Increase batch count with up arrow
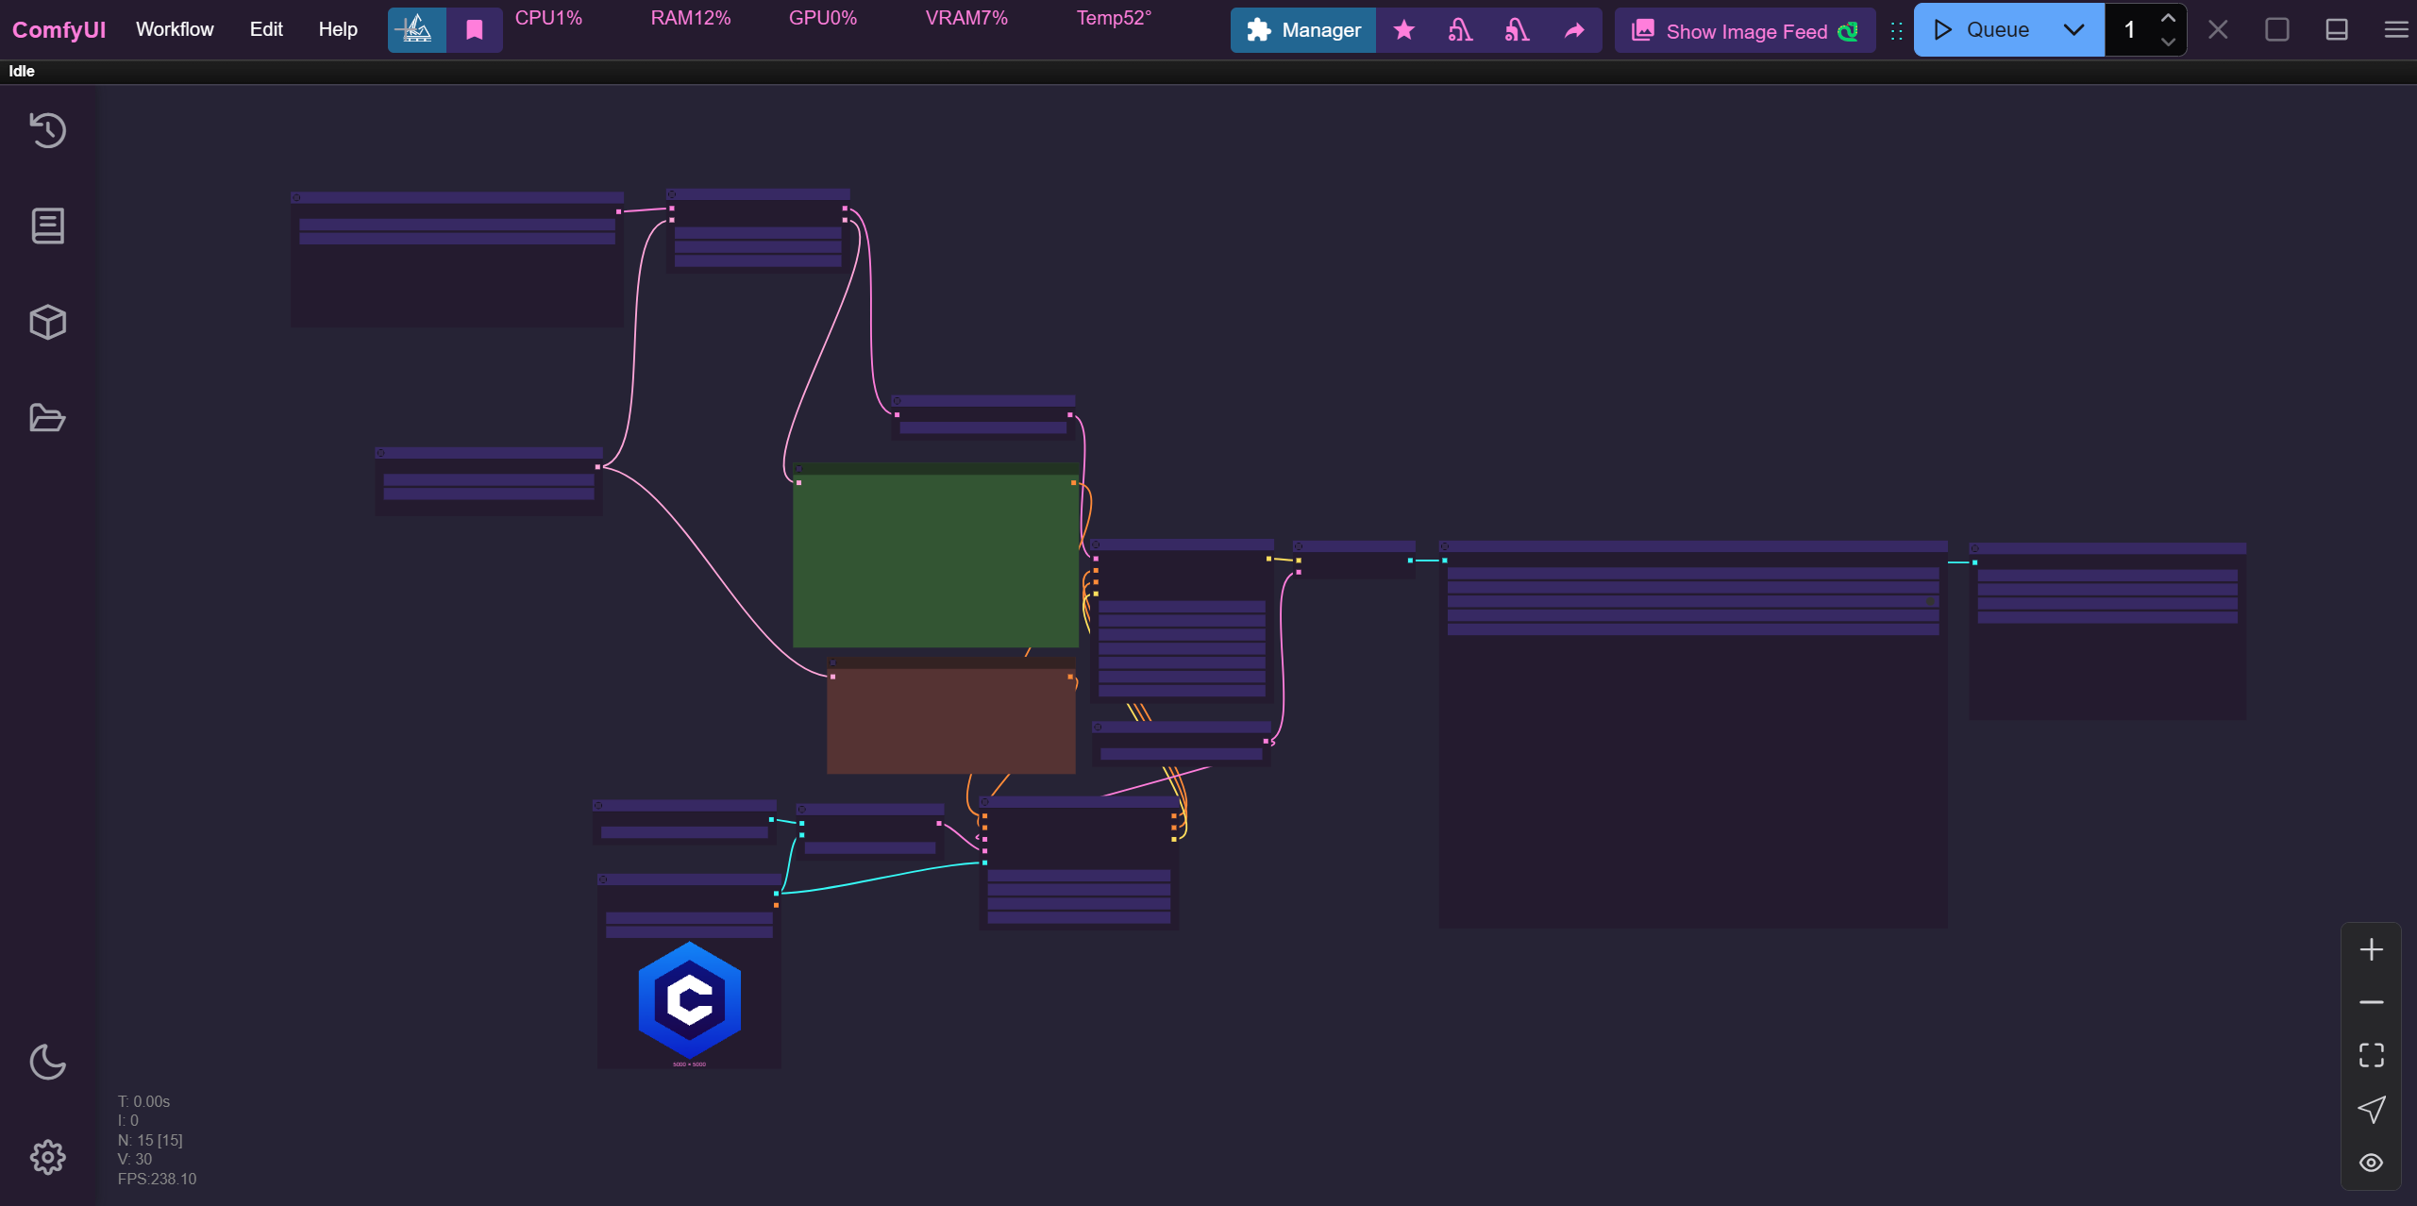This screenshot has width=2417, height=1206. click(2168, 19)
